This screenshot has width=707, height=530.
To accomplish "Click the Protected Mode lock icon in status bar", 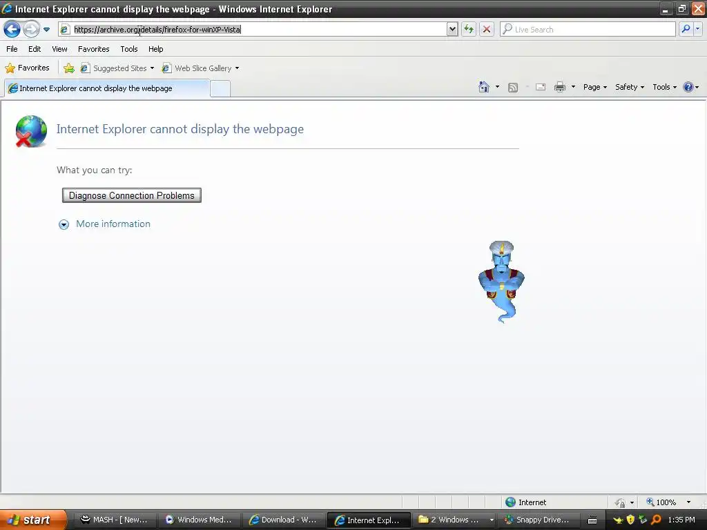I will [x=621, y=502].
